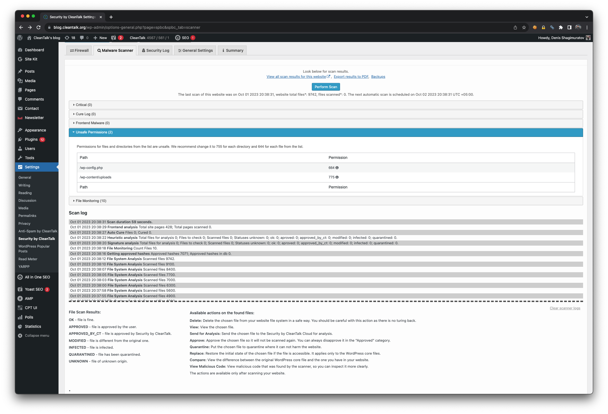Click info icon beside permission 775
The width and height of the screenshot is (608, 414).
pyautogui.click(x=337, y=177)
